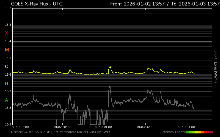Click the 01/02 20:00 time axis tick label

coord(62,127)
